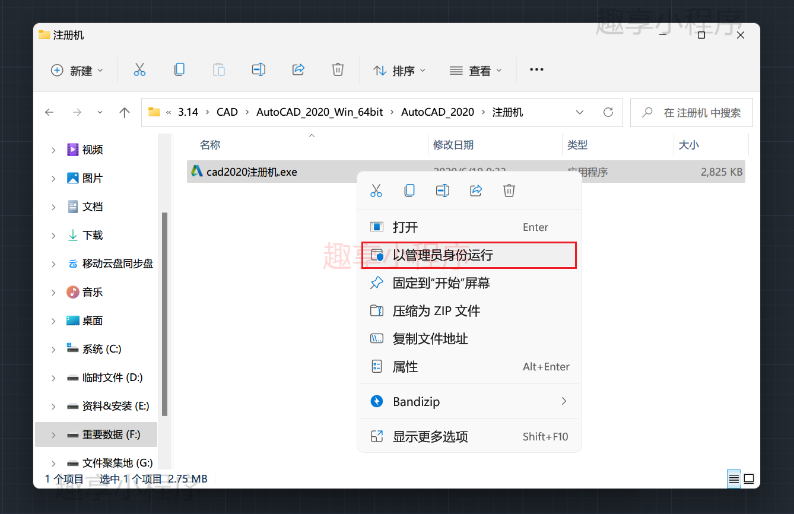Click the Rename icon in the context menu

coord(442,191)
